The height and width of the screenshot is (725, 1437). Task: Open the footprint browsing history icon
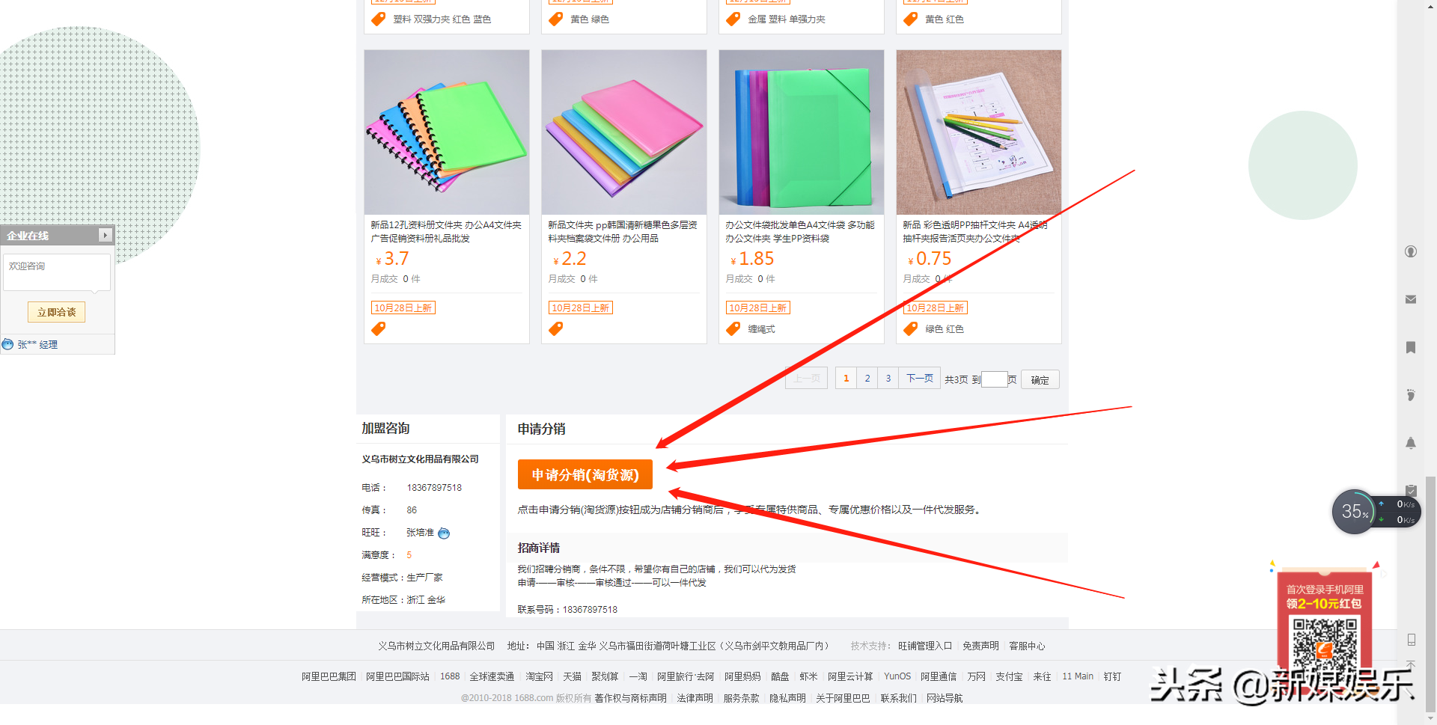[1411, 395]
